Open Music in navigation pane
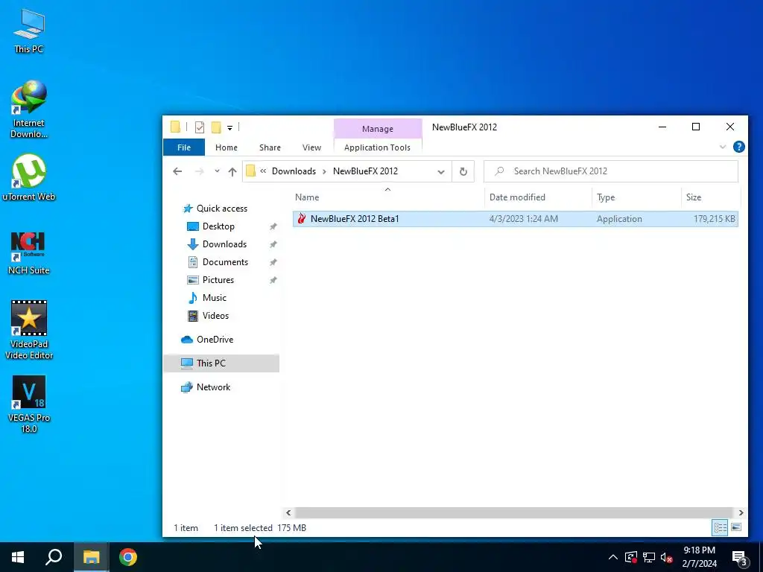 tap(214, 298)
